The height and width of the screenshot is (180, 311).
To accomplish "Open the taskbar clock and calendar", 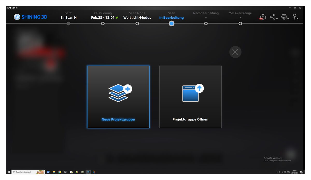I will 295,172.
